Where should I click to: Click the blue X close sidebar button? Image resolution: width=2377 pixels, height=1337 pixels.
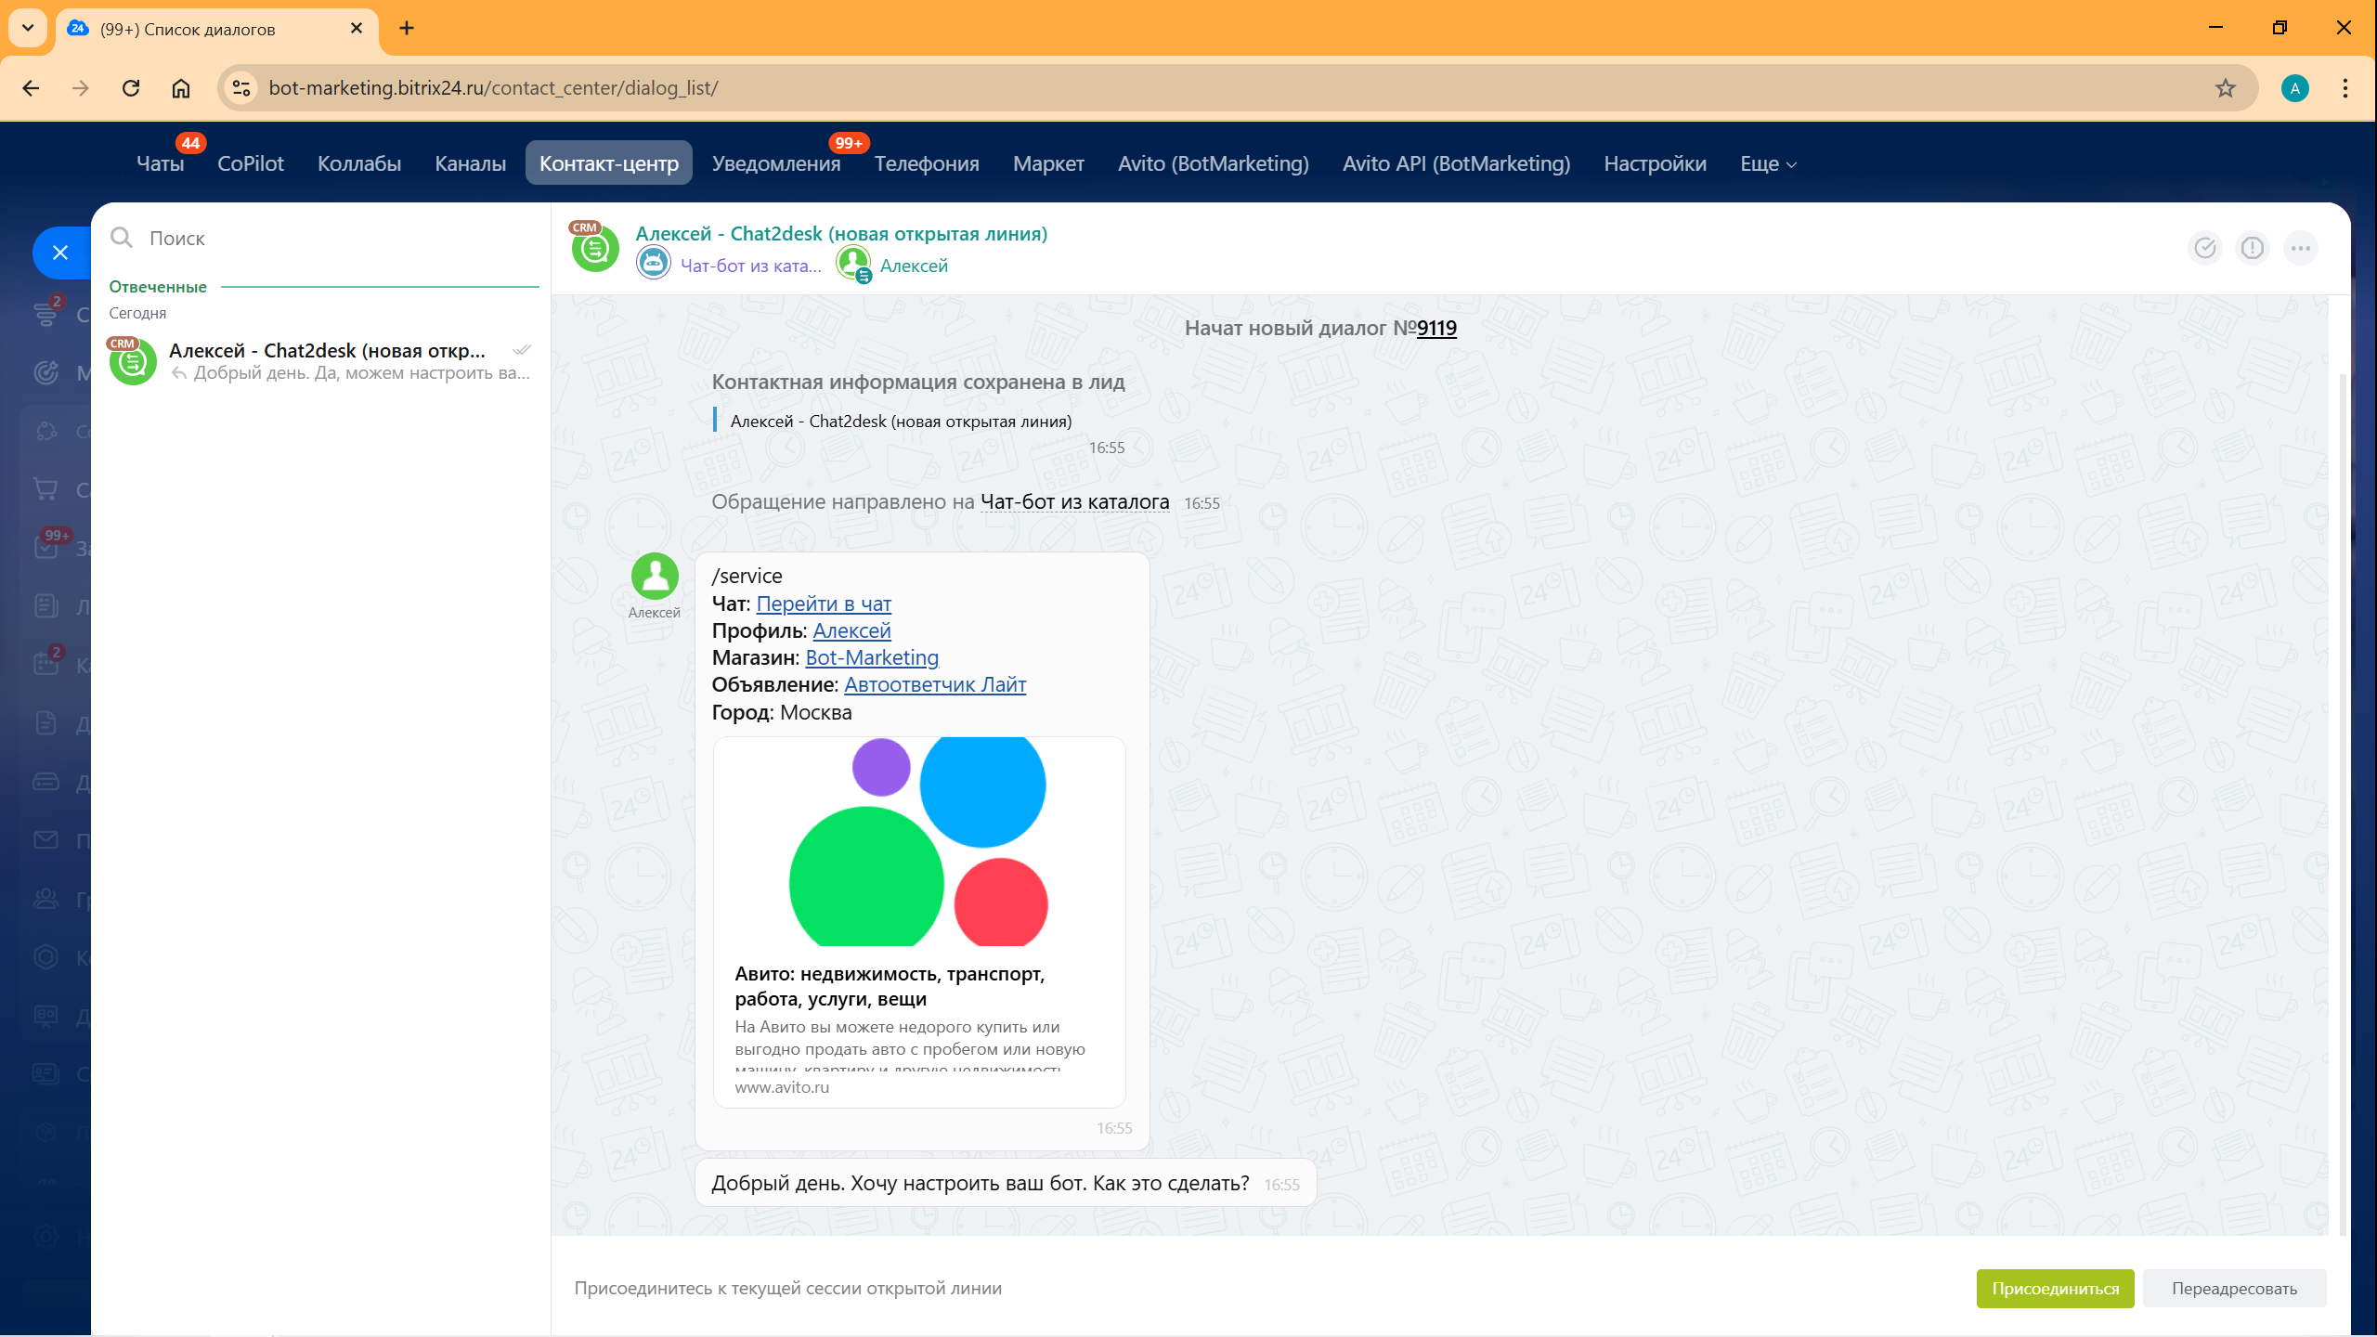60,253
